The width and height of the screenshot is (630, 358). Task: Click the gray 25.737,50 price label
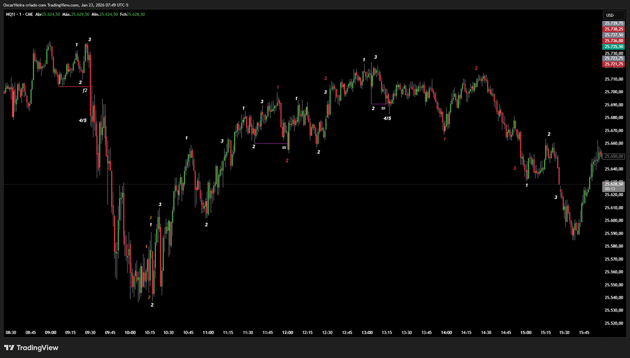[613, 35]
